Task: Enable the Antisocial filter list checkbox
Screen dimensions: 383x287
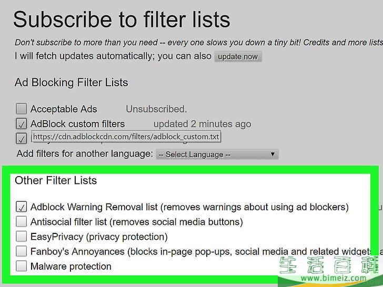Action: tap(21, 222)
